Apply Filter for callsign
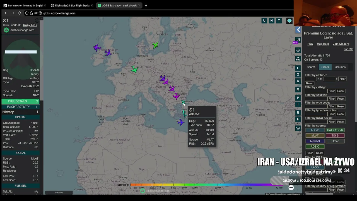The image size is (357, 201). [x=332, y=91]
